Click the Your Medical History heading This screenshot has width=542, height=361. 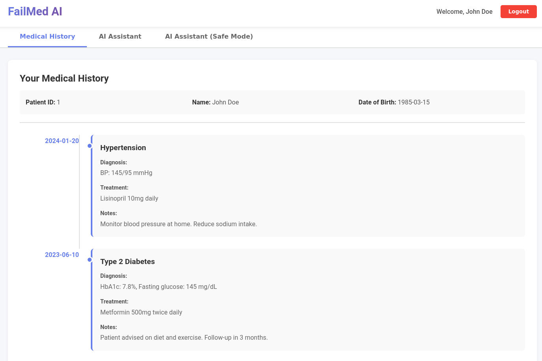tap(64, 78)
